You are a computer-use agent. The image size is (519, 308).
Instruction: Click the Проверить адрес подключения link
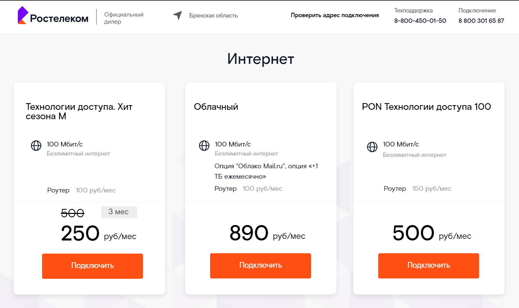pyautogui.click(x=334, y=15)
